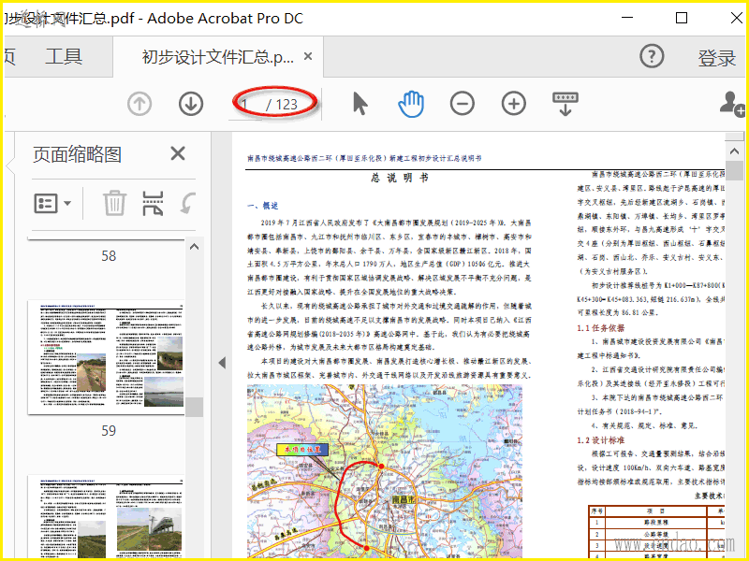Click the page label 58
749x561 pixels.
(109, 256)
